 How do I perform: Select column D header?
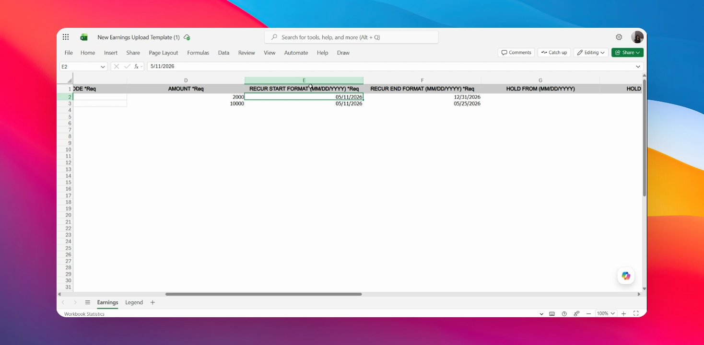pyautogui.click(x=186, y=80)
